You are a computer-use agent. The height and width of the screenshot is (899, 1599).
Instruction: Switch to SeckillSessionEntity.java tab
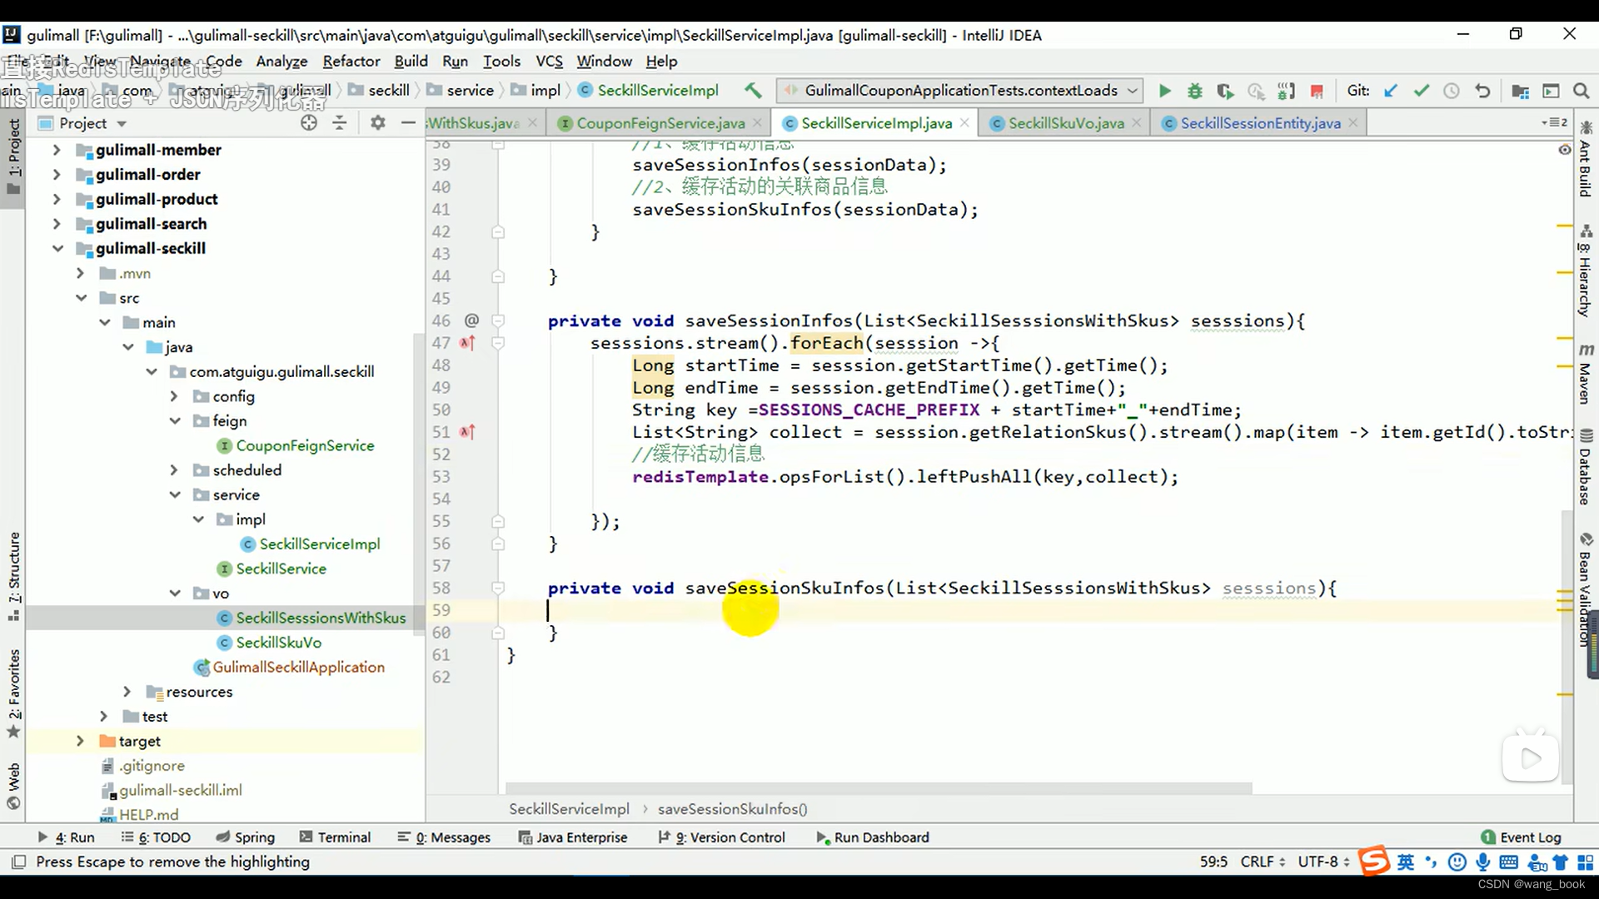coord(1262,123)
